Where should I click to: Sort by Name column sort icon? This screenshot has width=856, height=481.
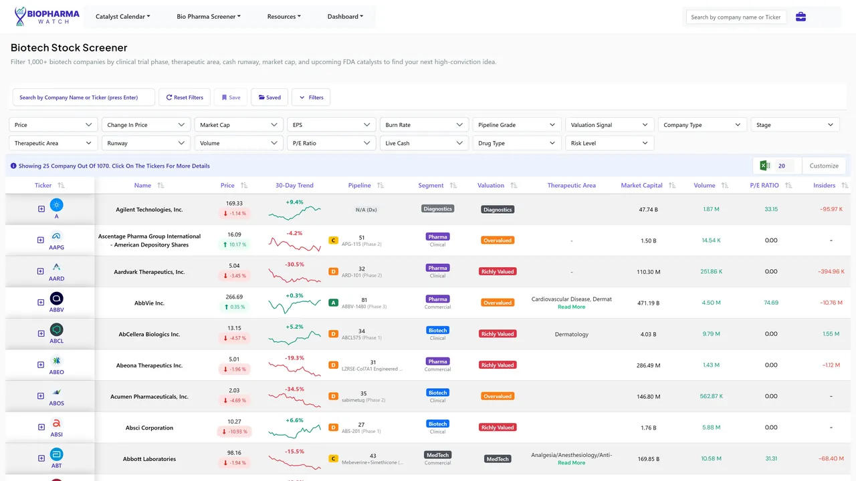click(x=160, y=186)
